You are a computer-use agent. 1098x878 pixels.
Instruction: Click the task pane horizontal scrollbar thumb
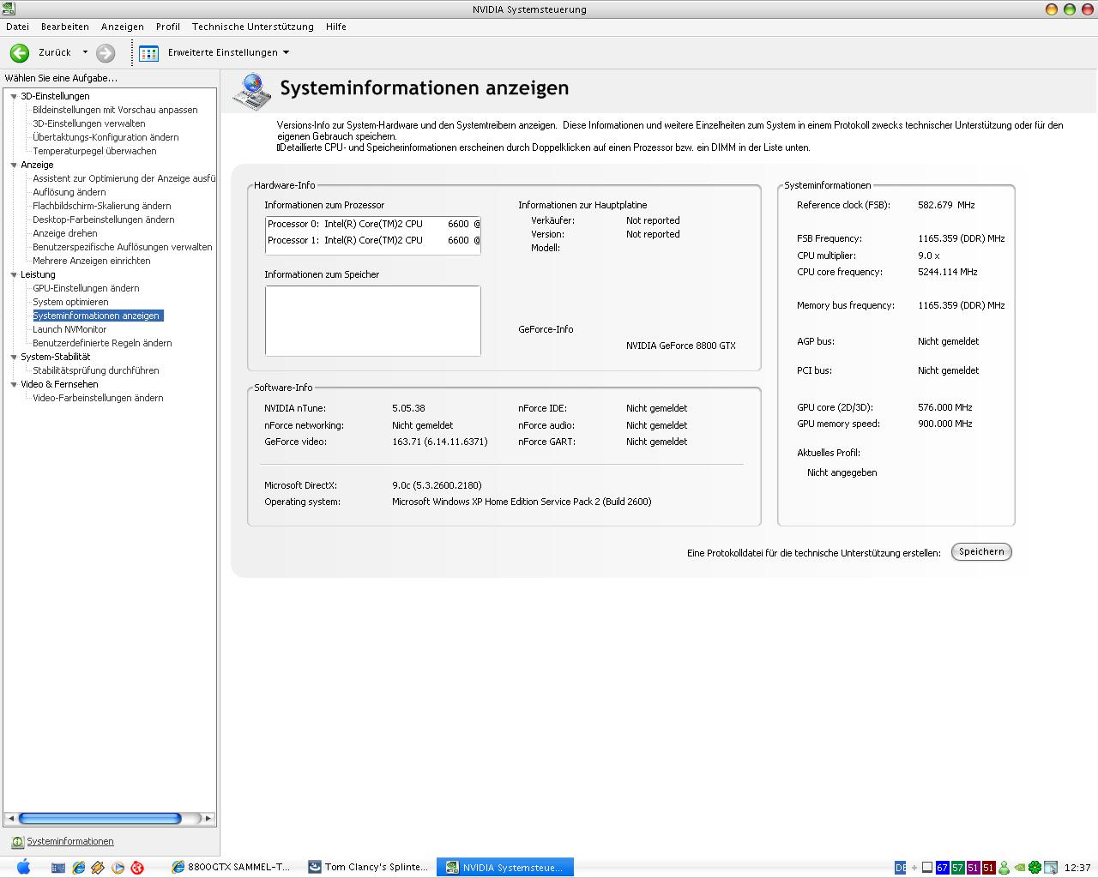[100, 818]
